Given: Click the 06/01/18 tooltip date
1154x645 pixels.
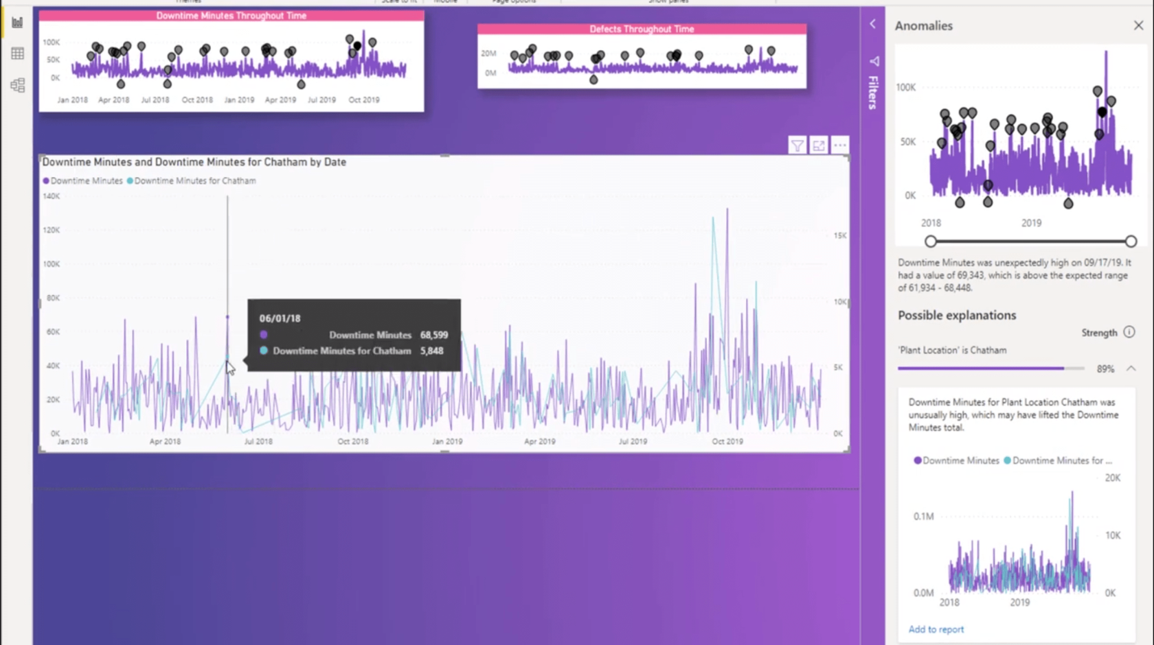Looking at the screenshot, I should (280, 318).
